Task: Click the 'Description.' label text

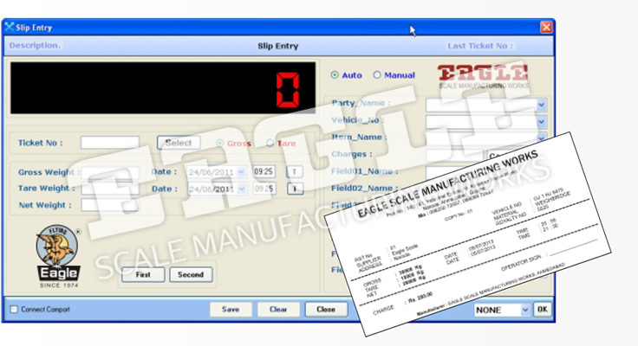Action: click(35, 46)
